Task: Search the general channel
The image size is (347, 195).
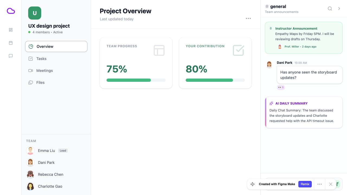Action: click(x=330, y=9)
